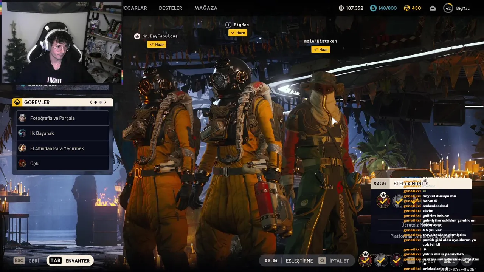Open the İlk Dayanak mission
Viewport: 484px width, 272px height.
tap(63, 133)
